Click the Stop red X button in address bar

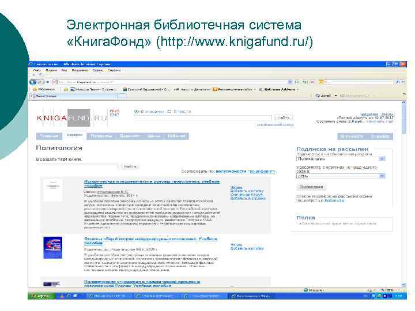tap(312, 82)
